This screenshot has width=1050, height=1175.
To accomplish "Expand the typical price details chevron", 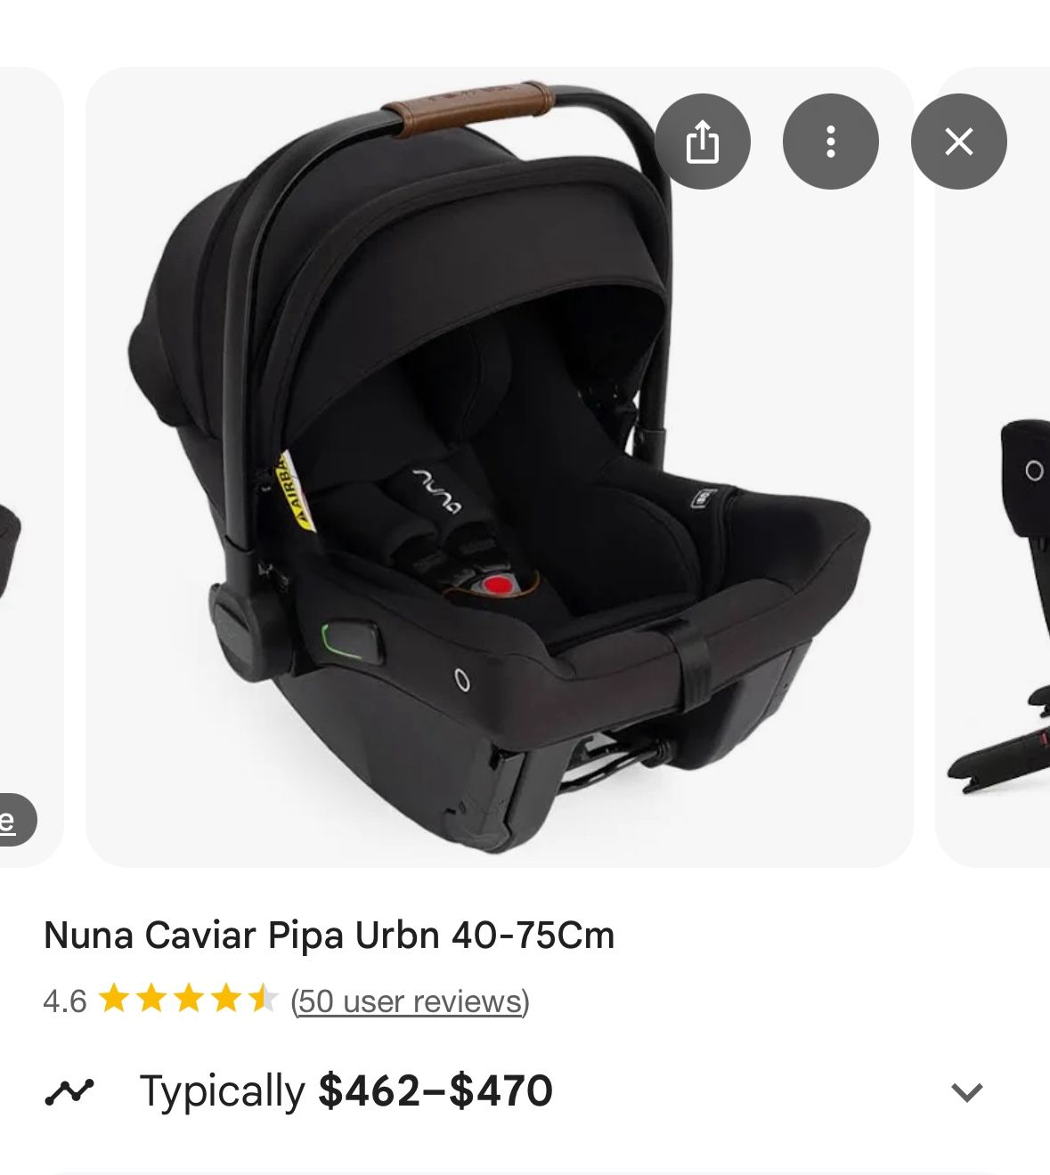I will click(x=967, y=1092).
